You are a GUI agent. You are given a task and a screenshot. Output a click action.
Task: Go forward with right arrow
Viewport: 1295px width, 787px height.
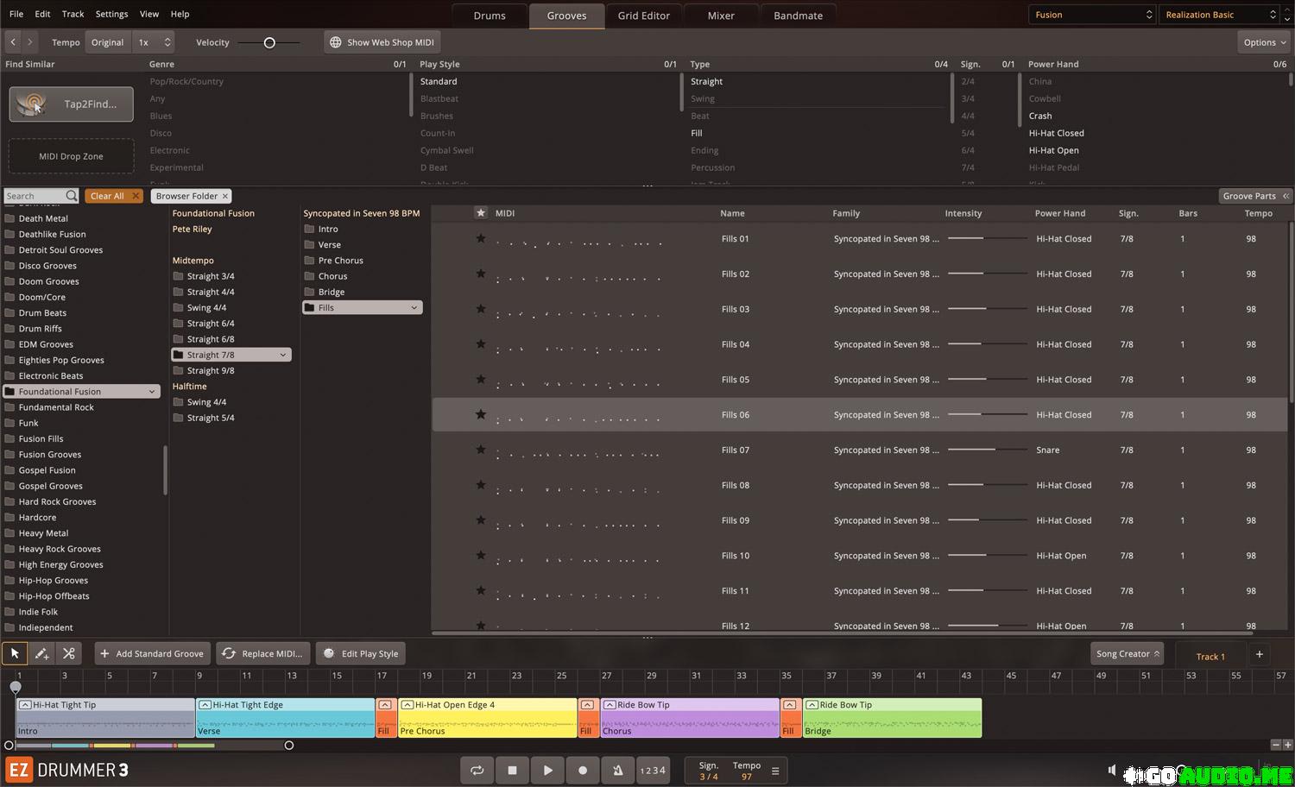(30, 41)
